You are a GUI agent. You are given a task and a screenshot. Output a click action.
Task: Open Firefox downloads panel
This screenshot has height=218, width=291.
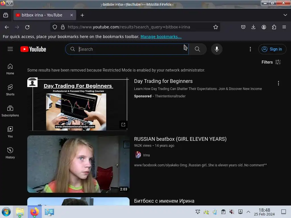pos(253,27)
